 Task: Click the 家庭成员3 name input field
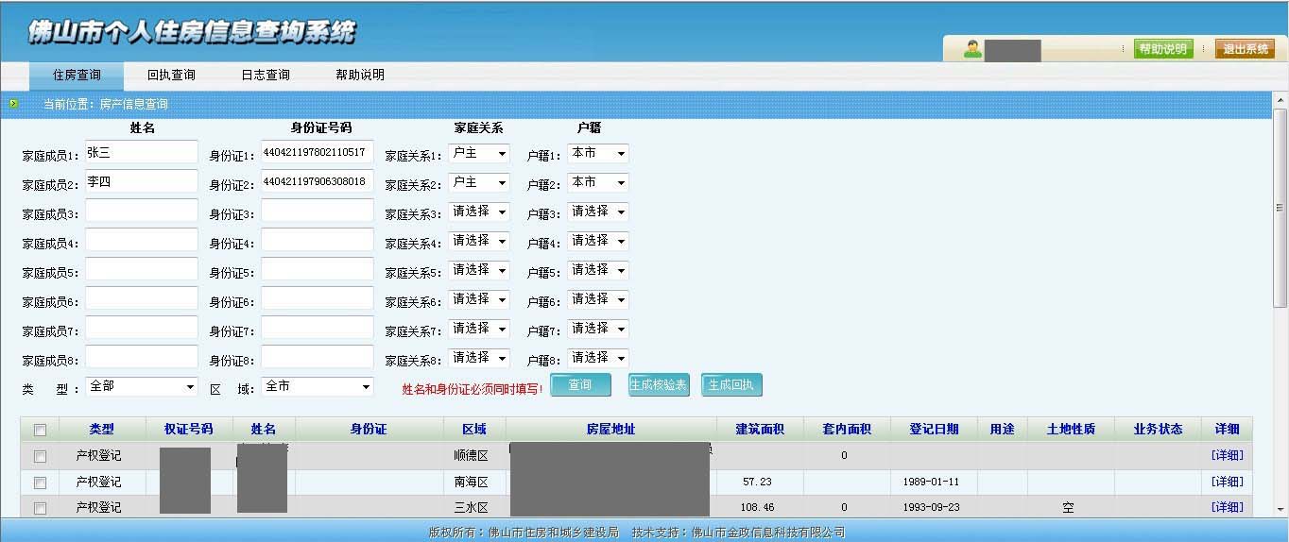(142, 212)
